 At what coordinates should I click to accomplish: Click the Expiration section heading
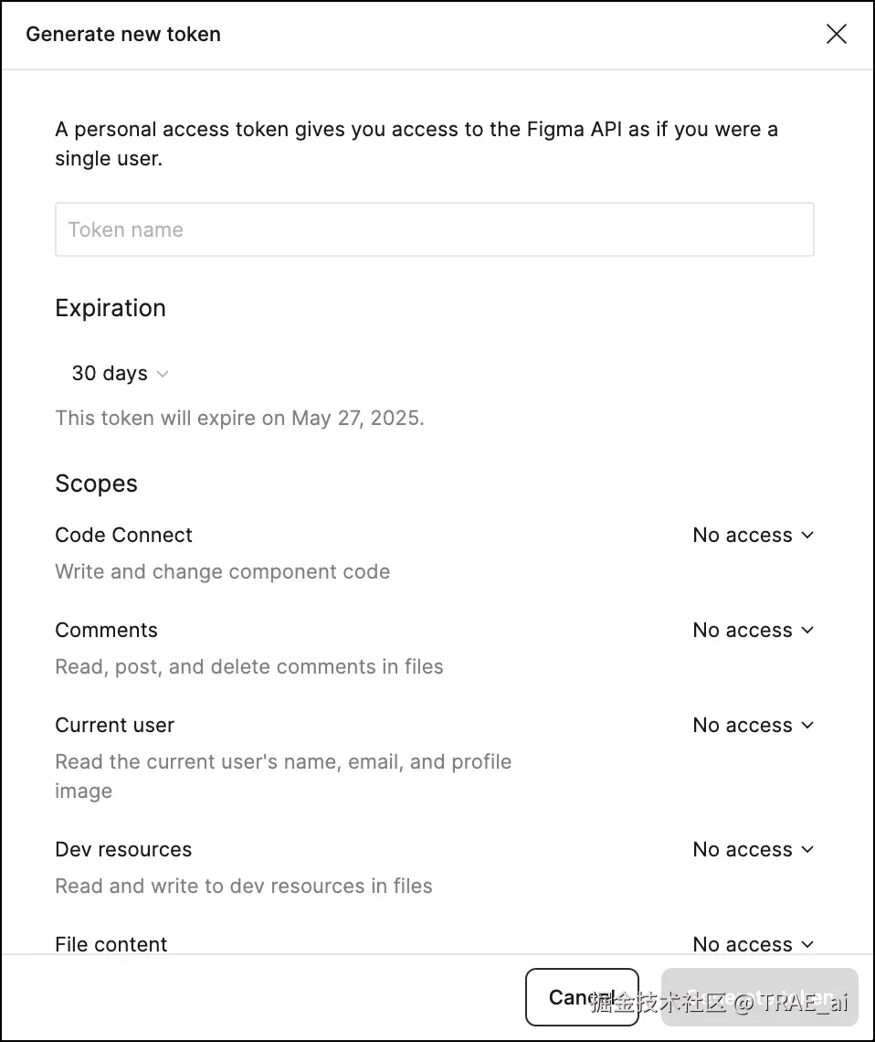tap(111, 308)
